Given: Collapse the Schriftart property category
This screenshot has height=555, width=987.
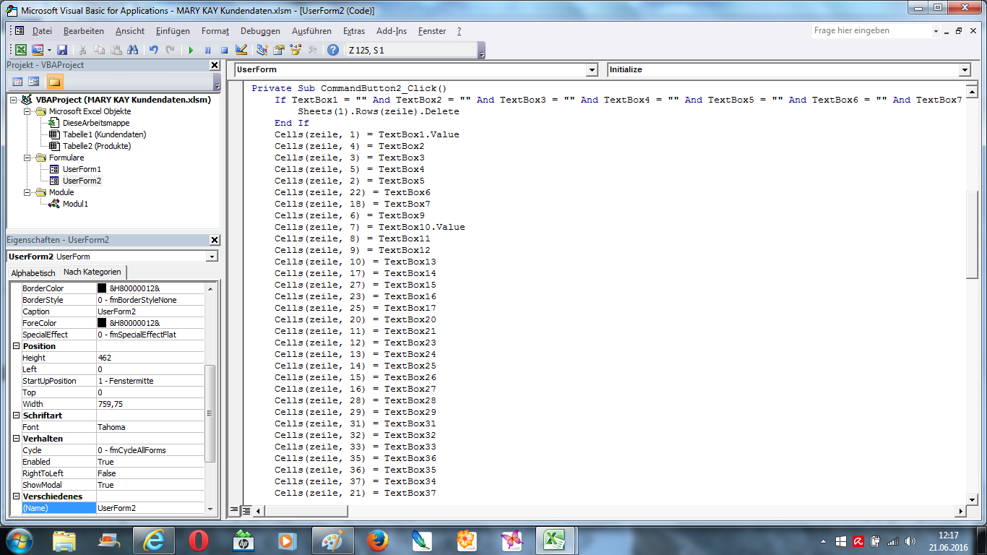Looking at the screenshot, I should pyautogui.click(x=17, y=416).
